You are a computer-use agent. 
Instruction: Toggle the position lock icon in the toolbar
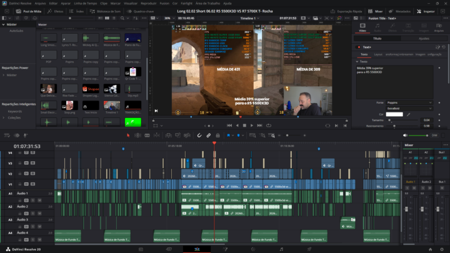tap(217, 135)
